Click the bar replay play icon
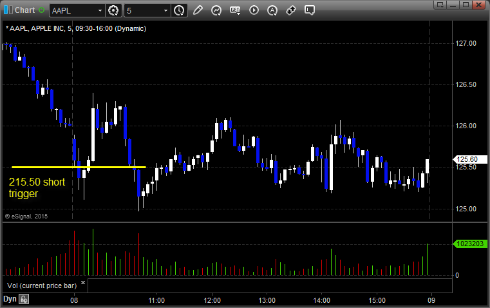 pos(254,10)
